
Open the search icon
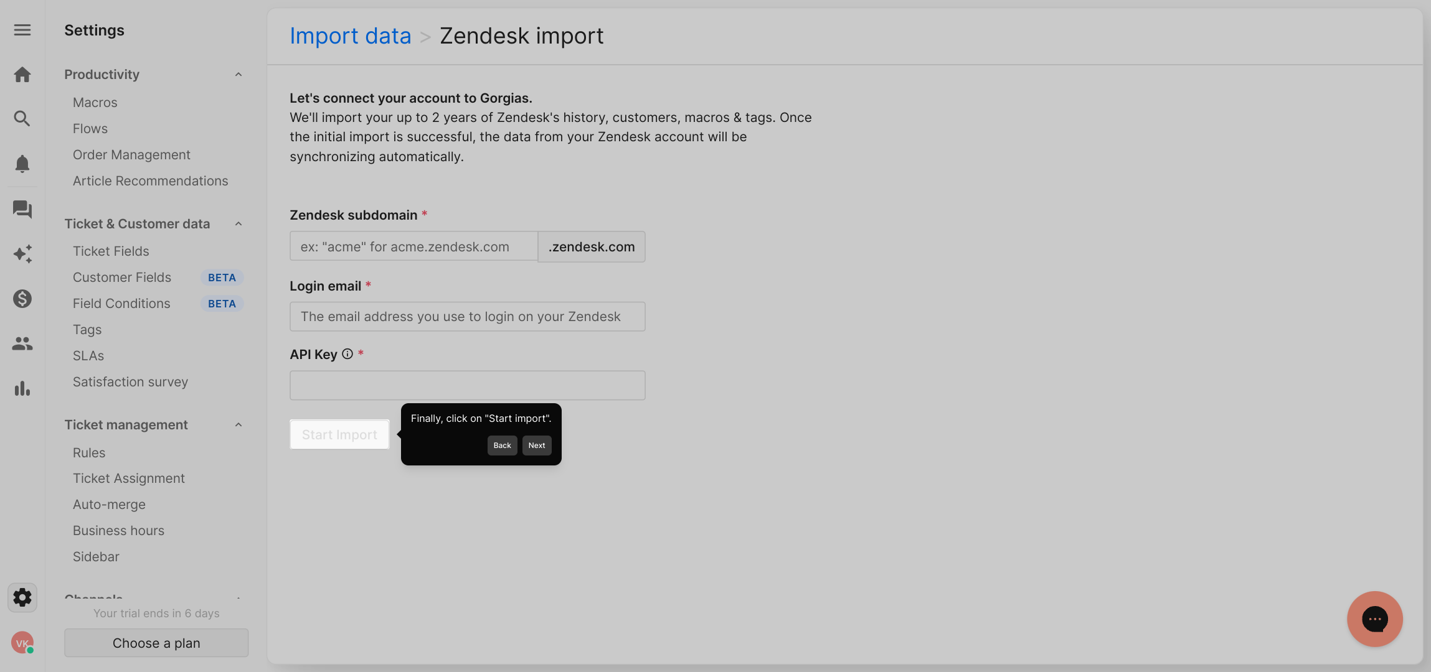[x=22, y=118]
